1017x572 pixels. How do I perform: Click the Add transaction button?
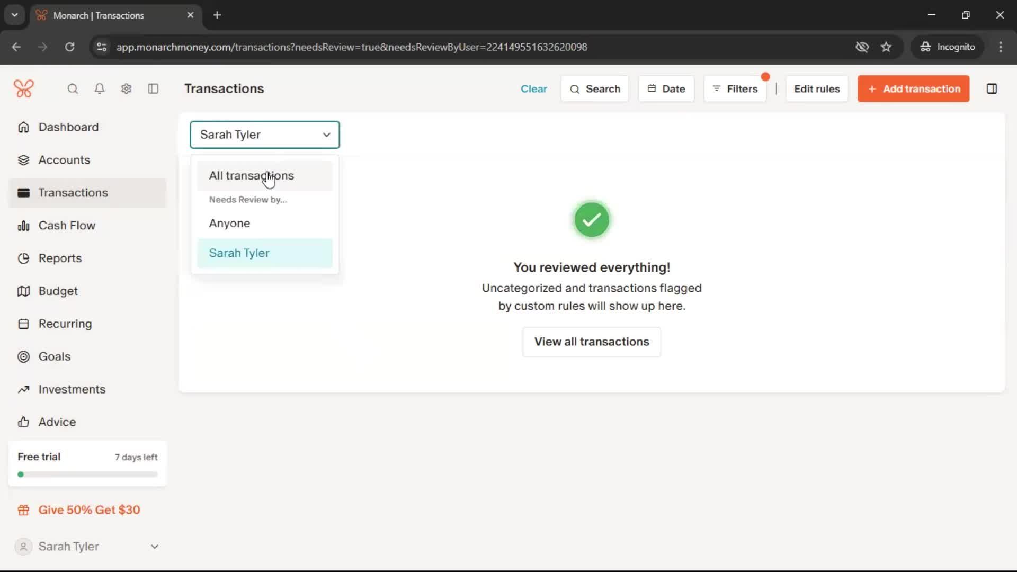pyautogui.click(x=913, y=89)
